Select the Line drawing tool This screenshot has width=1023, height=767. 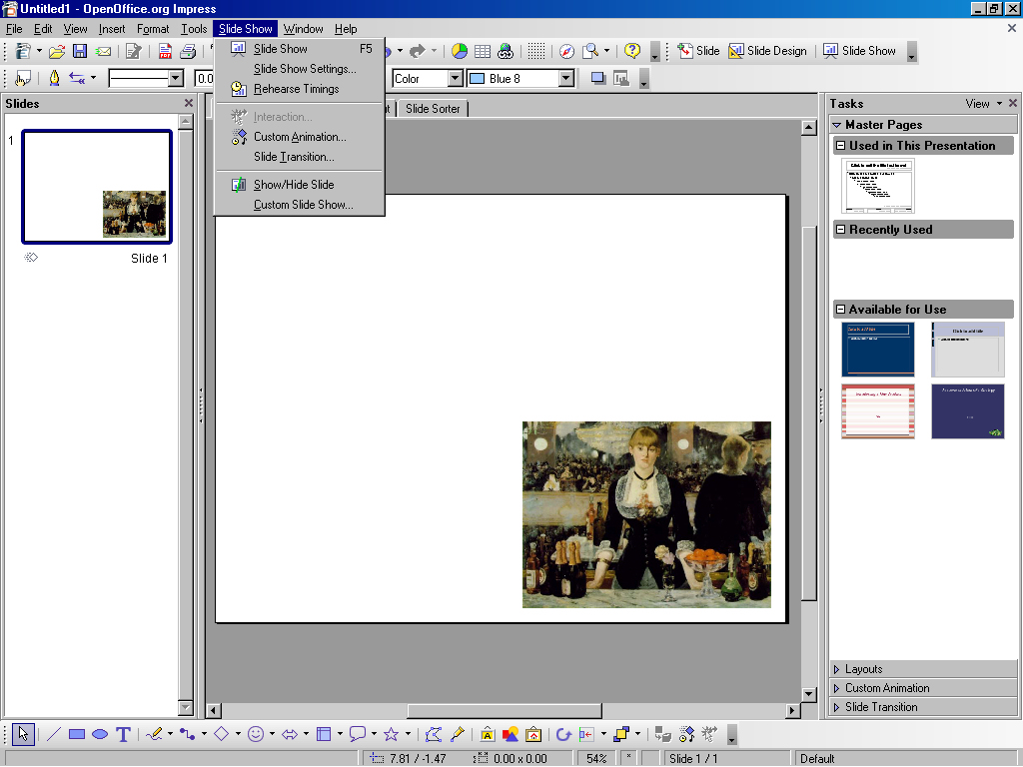54,734
